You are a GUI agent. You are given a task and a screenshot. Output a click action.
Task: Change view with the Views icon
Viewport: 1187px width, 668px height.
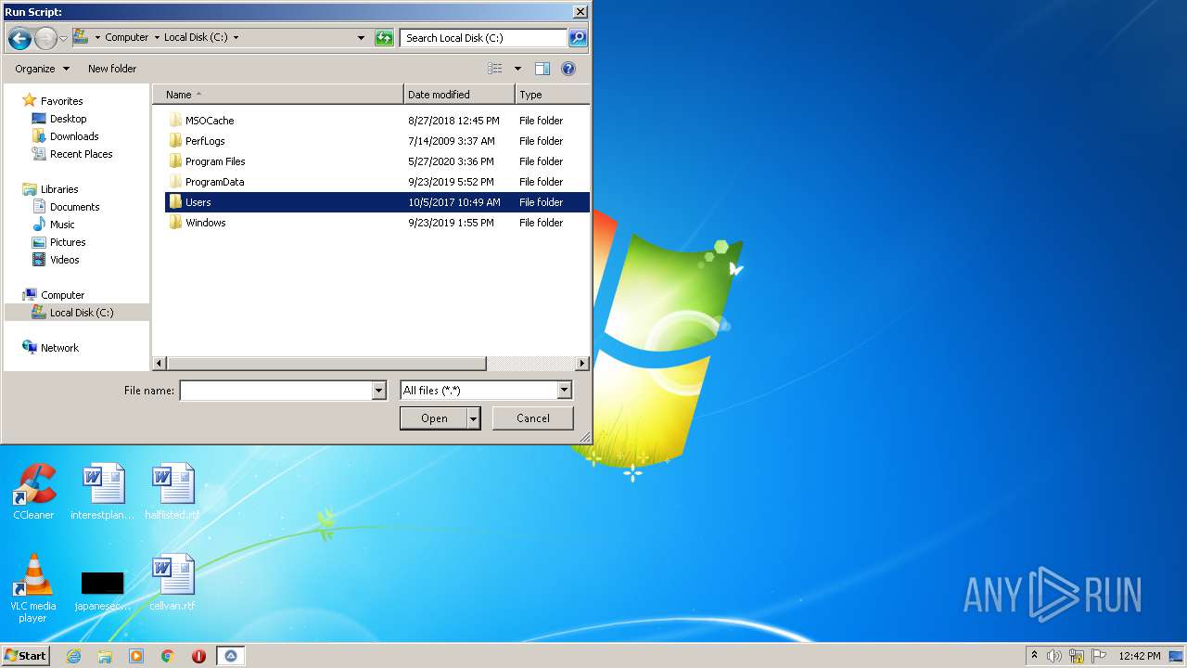coord(495,69)
